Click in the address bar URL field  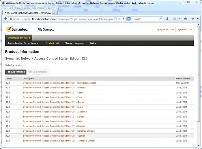pos(63,19)
